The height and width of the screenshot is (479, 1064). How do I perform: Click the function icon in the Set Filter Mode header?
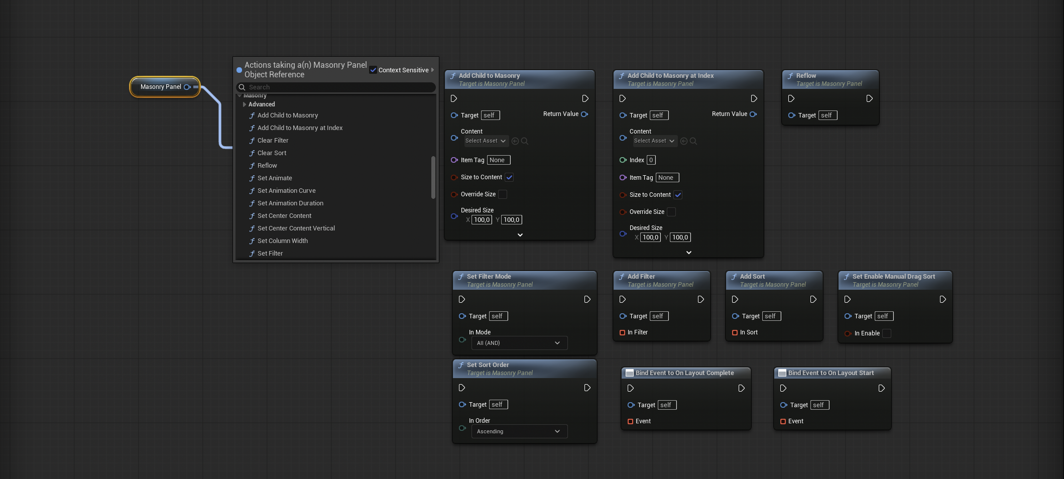461,276
